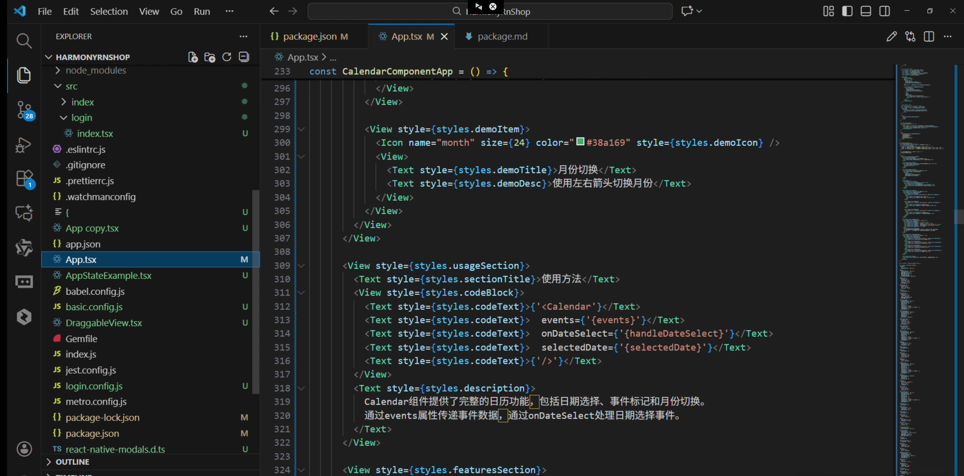
Task: Open the Extensions view
Action: tap(24, 179)
